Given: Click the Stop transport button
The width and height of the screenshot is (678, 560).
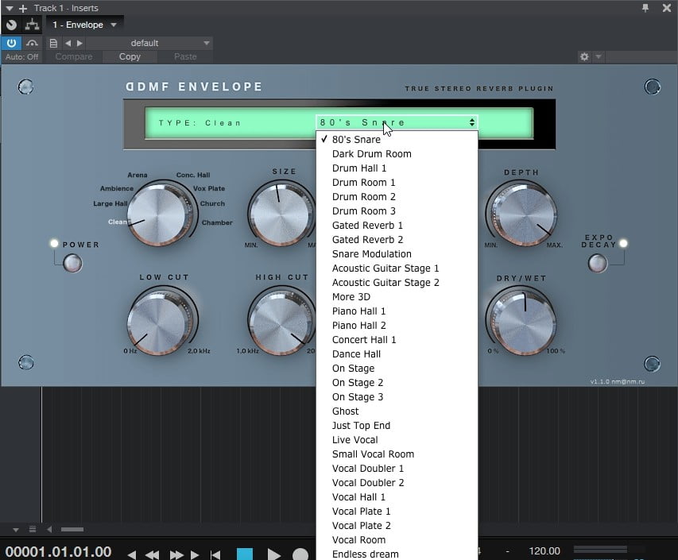Looking at the screenshot, I should click(x=245, y=554).
